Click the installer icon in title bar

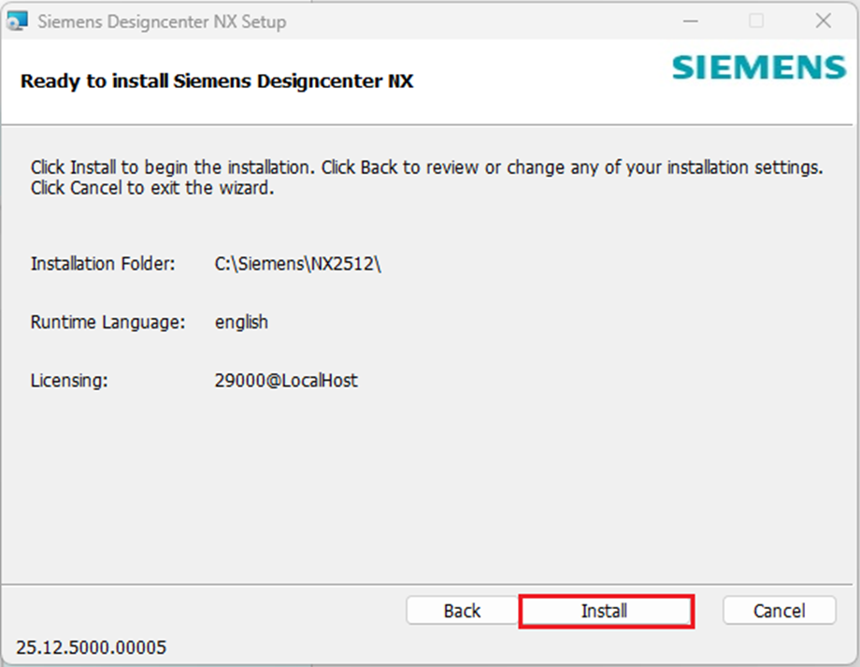click(19, 22)
